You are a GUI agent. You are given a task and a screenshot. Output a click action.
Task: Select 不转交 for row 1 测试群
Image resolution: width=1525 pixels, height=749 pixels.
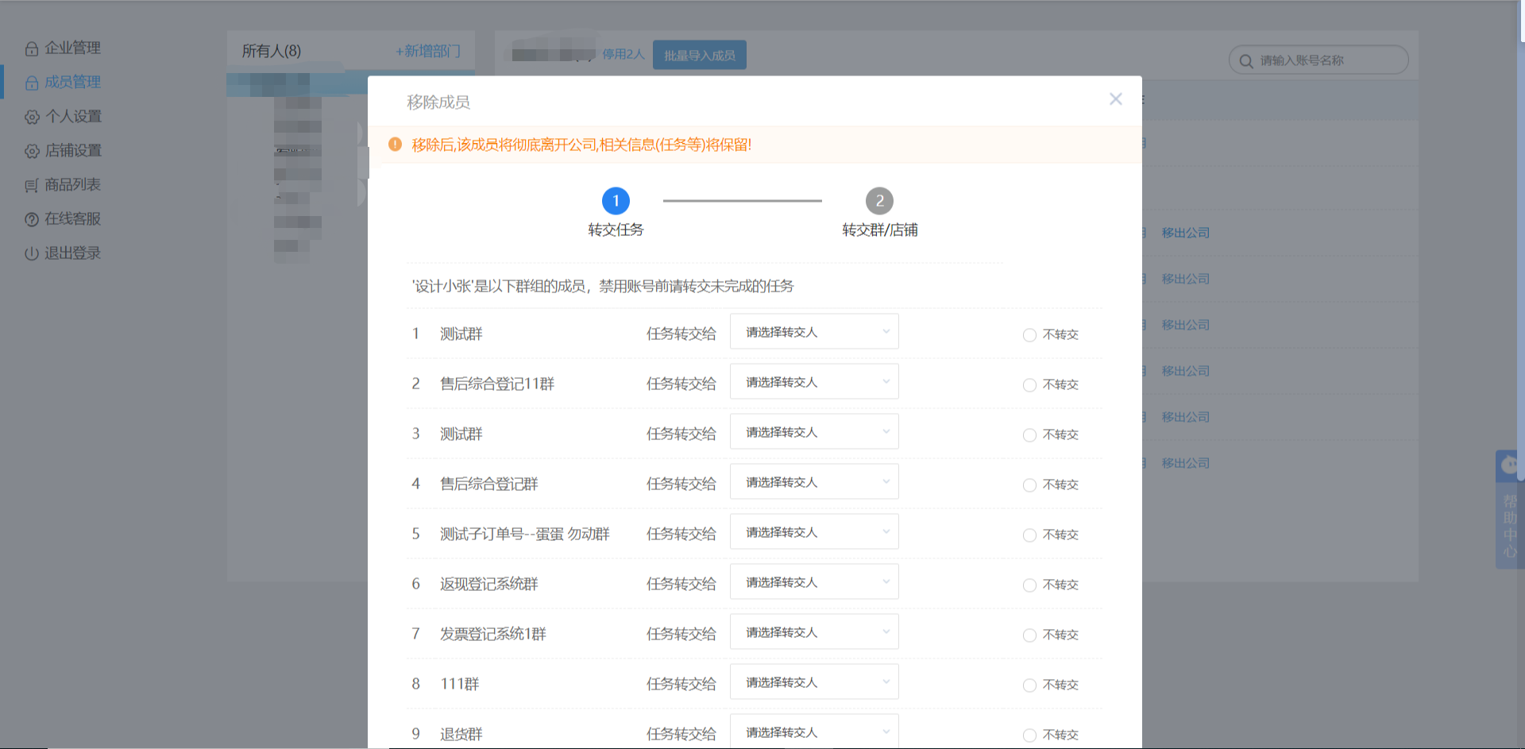click(1029, 335)
